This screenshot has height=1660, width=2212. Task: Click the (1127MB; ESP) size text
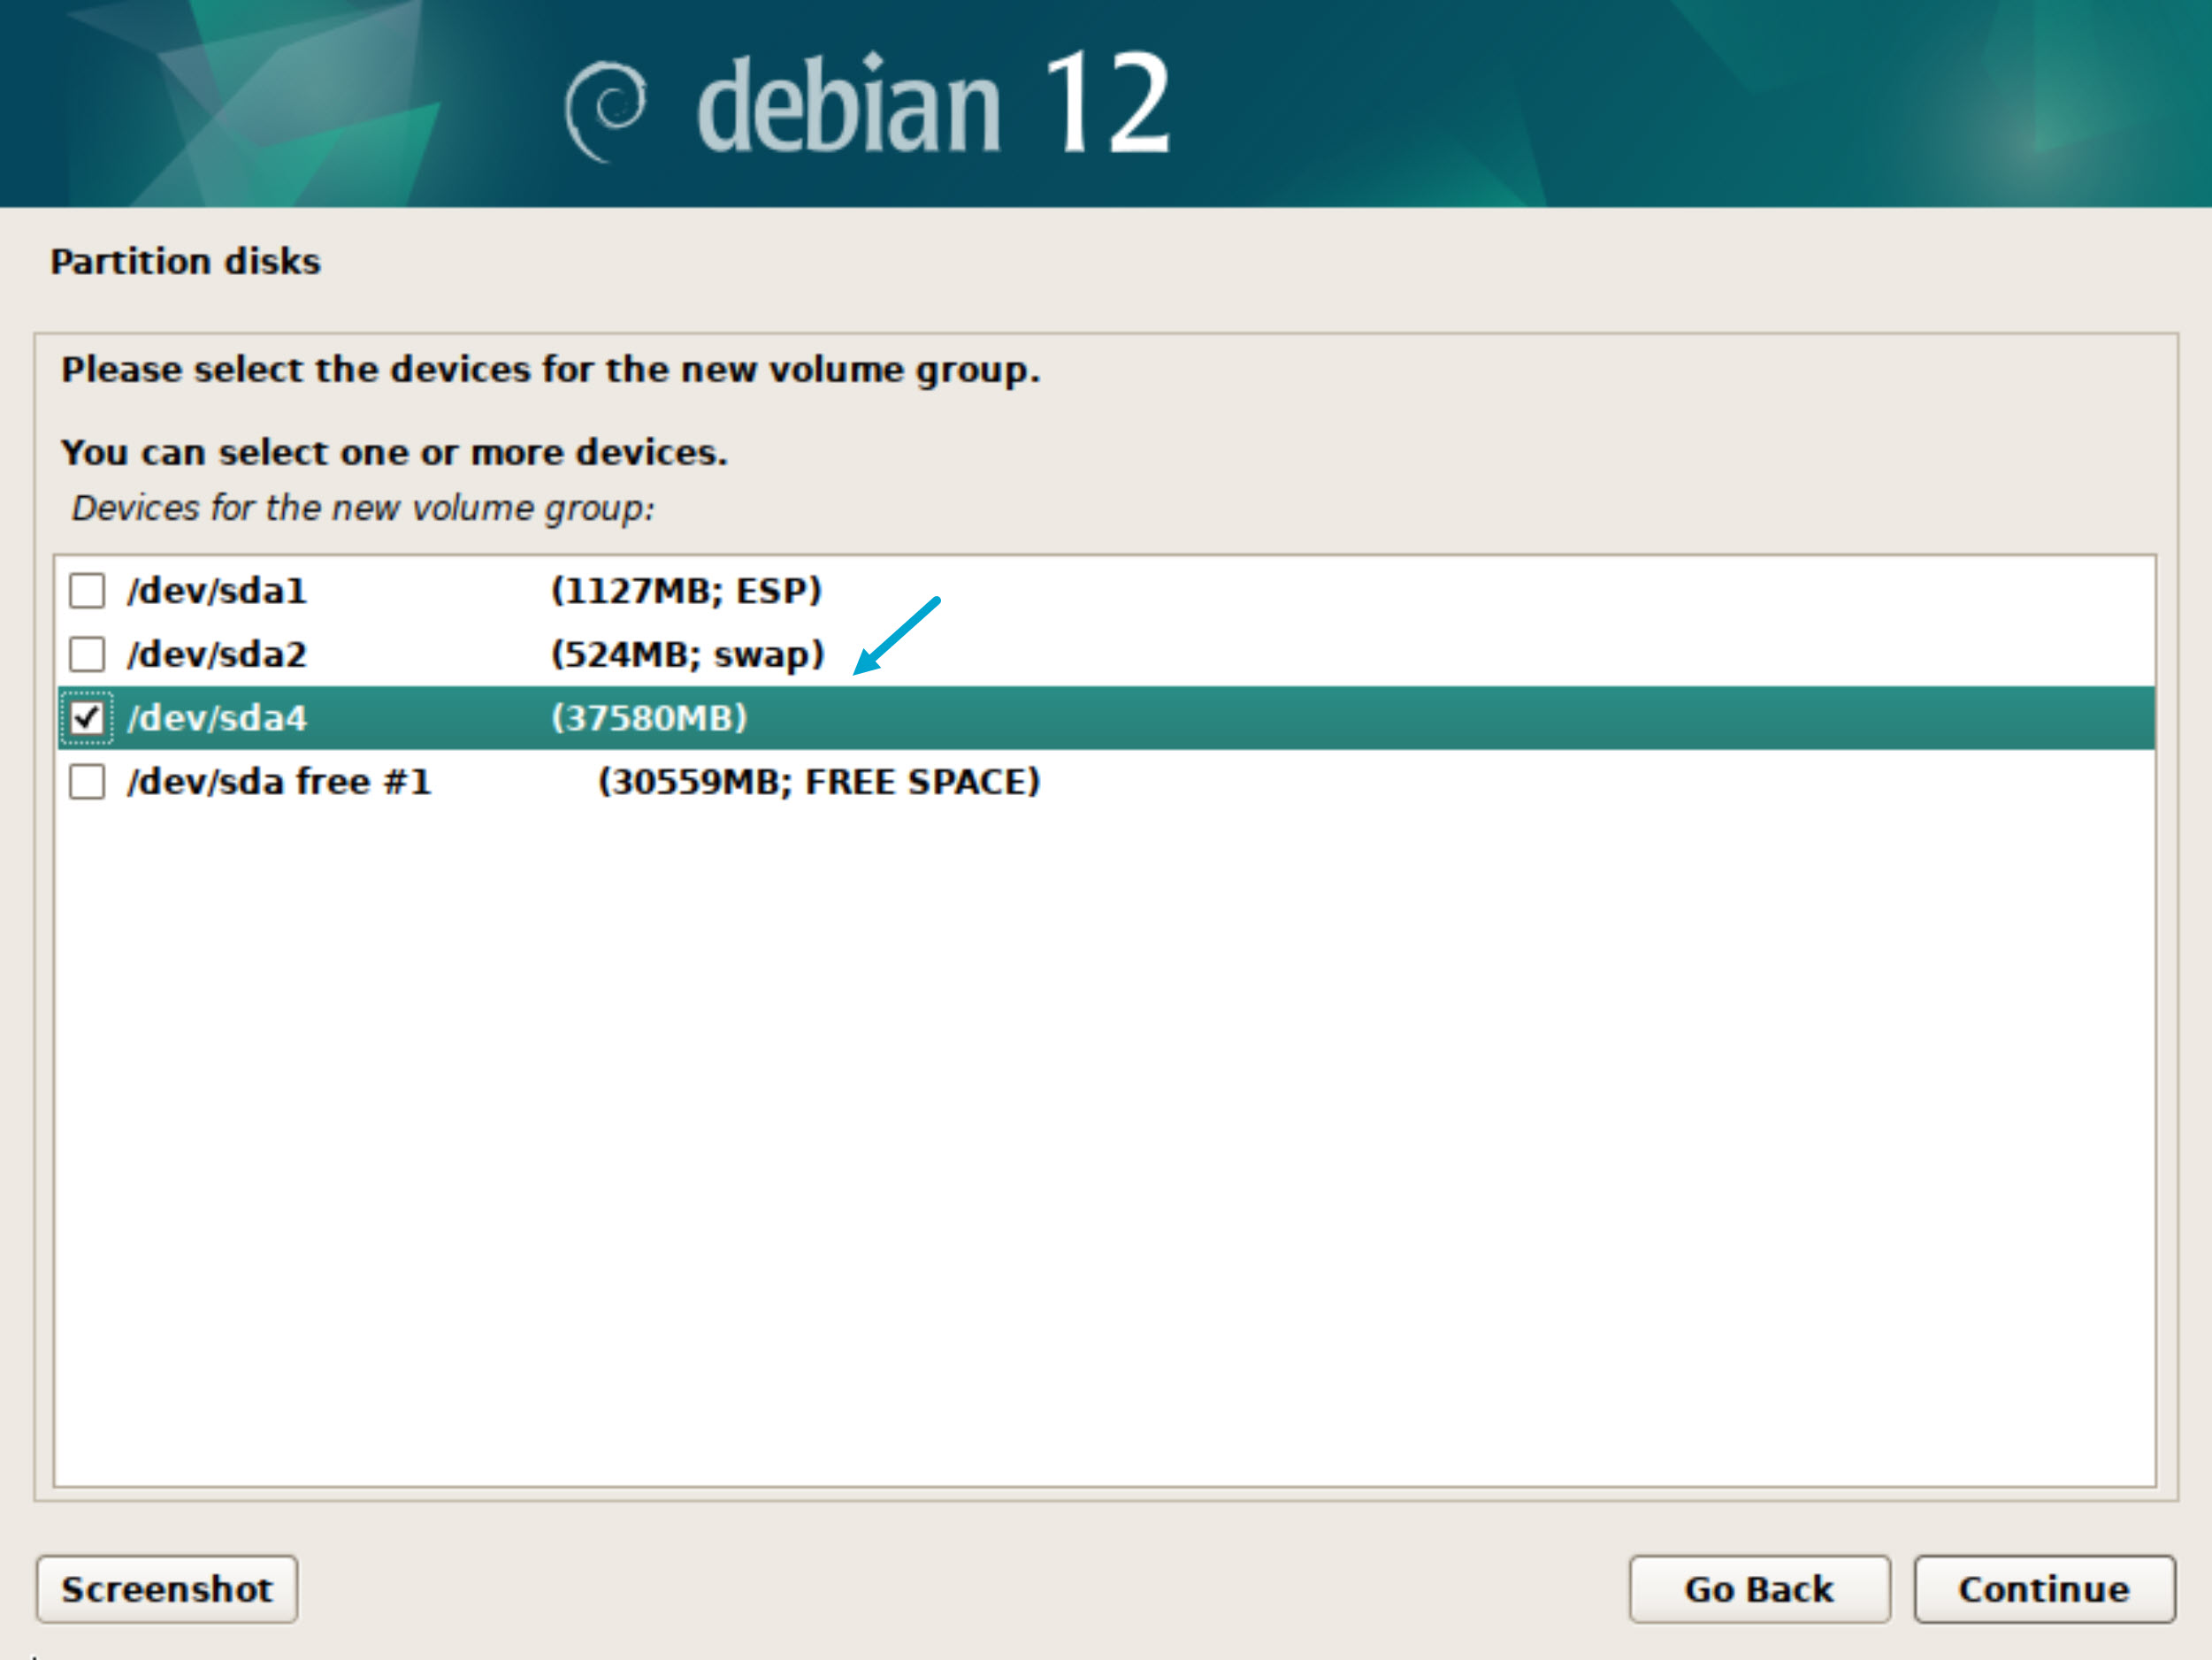click(686, 590)
